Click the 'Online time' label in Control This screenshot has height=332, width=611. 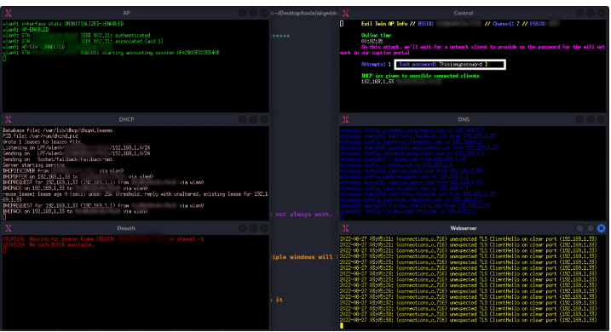click(x=376, y=36)
